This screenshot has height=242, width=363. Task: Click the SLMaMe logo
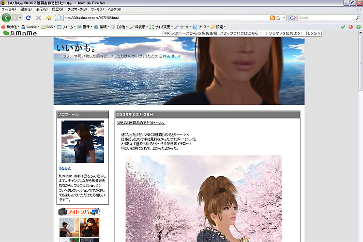pos(20,33)
